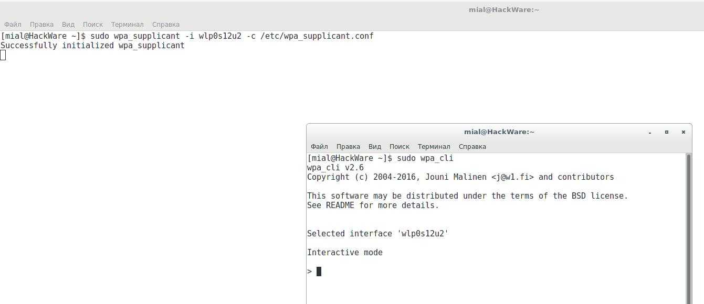
Task: Open Правка menu in the wpa_supplicant terminal
Action: (41, 25)
